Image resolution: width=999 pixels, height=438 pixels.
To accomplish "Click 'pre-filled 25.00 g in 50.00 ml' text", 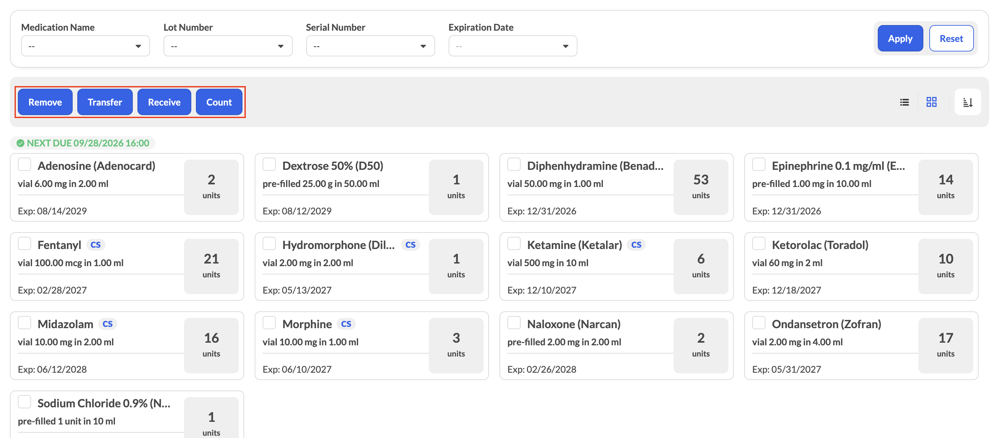I will click(321, 184).
